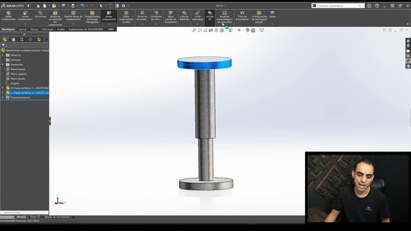
Task: Click the home icon in the title bar
Action: pyautogui.click(x=39, y=6)
